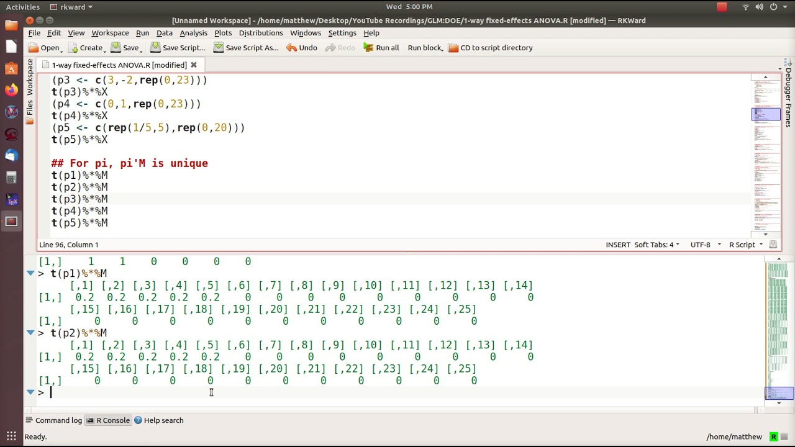Click the line t(p5)%*%M in editor
The width and height of the screenshot is (795, 447).
[x=79, y=223]
